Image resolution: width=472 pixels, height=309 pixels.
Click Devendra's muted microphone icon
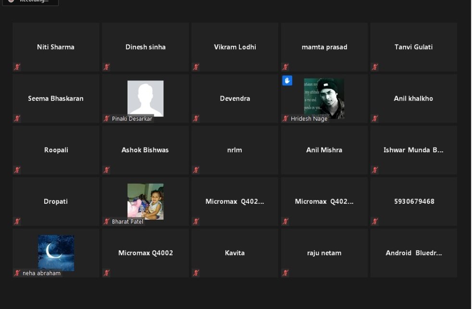click(196, 118)
